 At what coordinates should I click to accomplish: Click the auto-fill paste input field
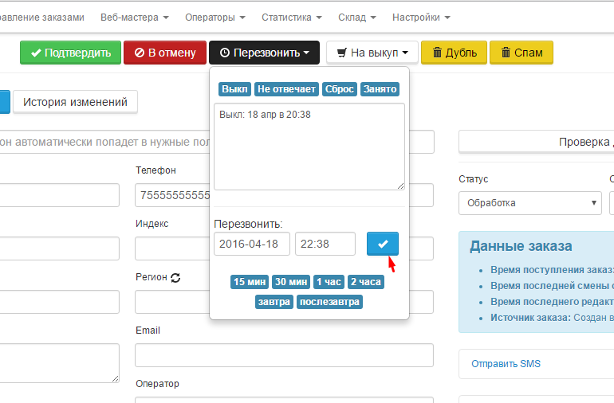(105, 142)
